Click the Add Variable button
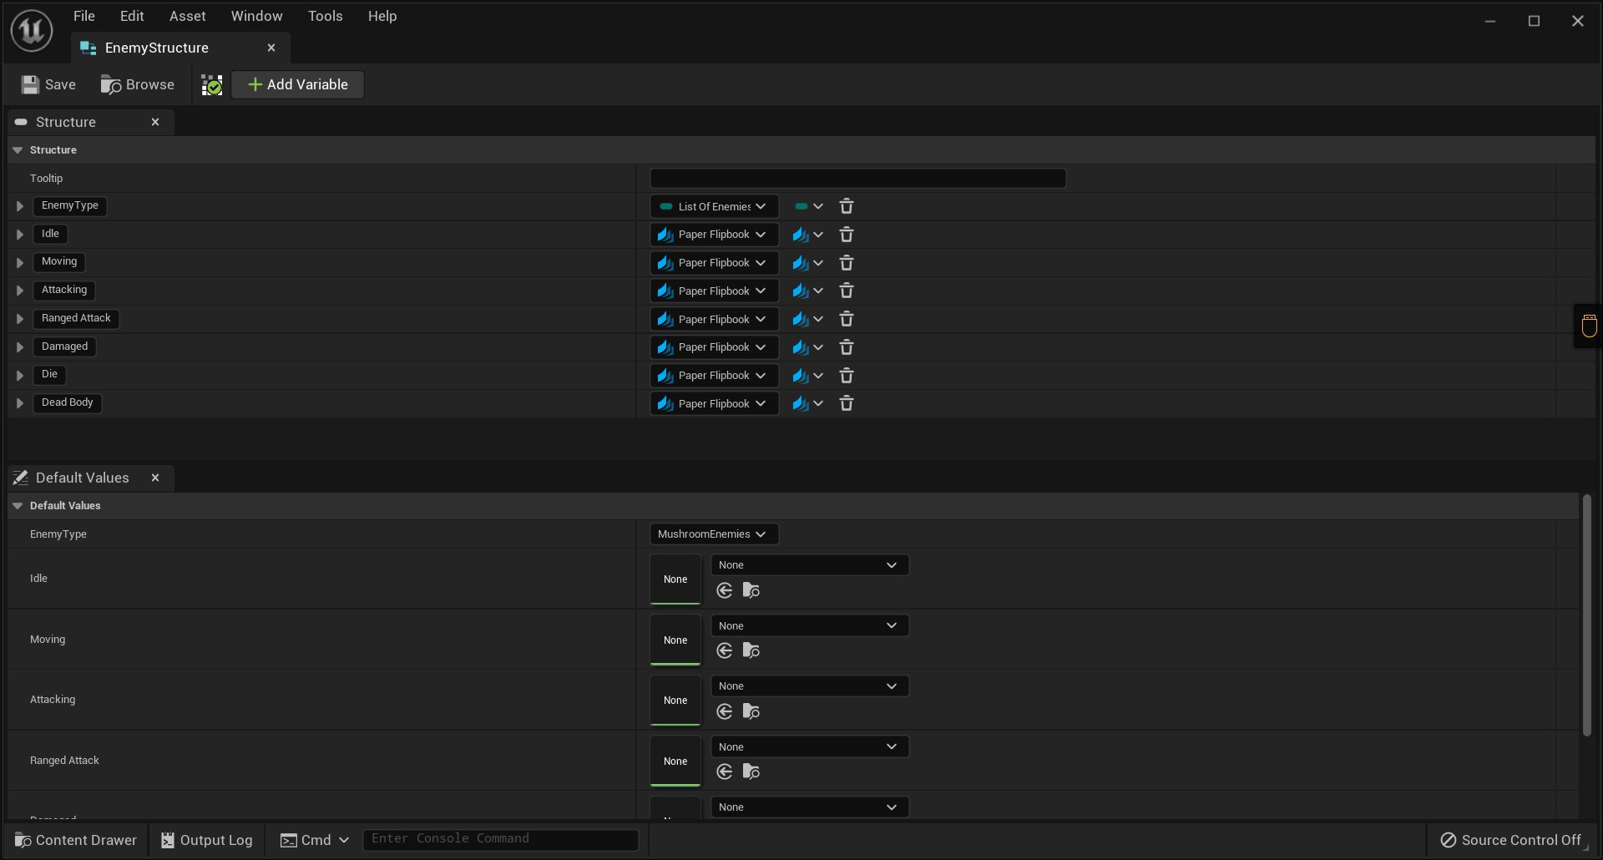The height and width of the screenshot is (860, 1603). pos(298,84)
